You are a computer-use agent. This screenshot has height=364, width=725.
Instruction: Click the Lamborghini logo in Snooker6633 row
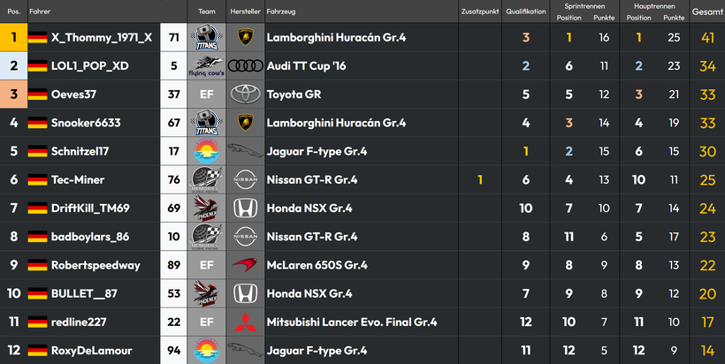tap(246, 123)
